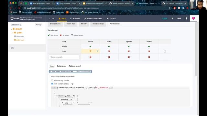The height and width of the screenshot is (116, 207).
Task: Click the page vertical scrollbar
Action: tap(196, 49)
